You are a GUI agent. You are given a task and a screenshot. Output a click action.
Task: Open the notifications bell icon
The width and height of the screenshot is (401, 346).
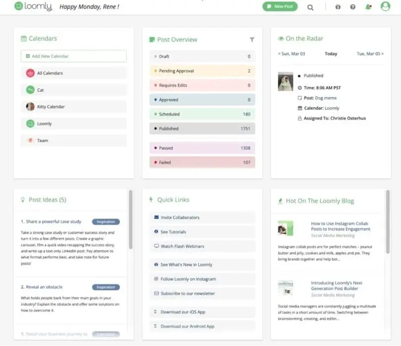[367, 7]
